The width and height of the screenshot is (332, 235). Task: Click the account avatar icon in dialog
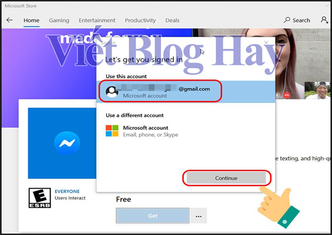tap(112, 92)
